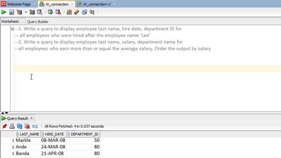
Task: Click the highlighted empty editor line
Action: point(148,68)
